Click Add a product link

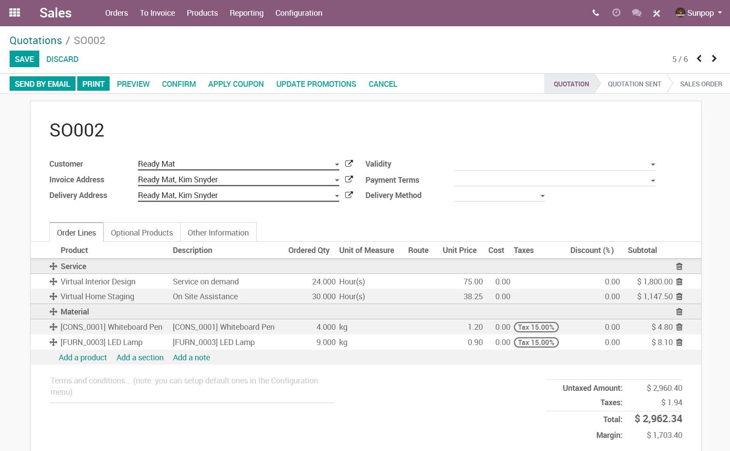[83, 357]
